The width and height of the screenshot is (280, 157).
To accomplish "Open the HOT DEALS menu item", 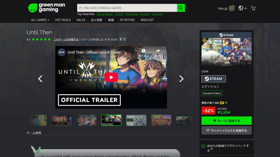I will [x=63, y=20].
